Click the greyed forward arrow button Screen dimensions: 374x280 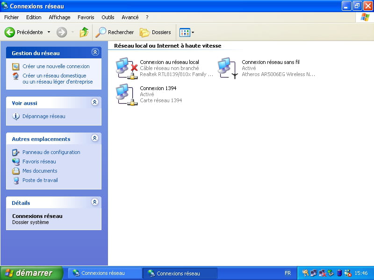(62, 32)
